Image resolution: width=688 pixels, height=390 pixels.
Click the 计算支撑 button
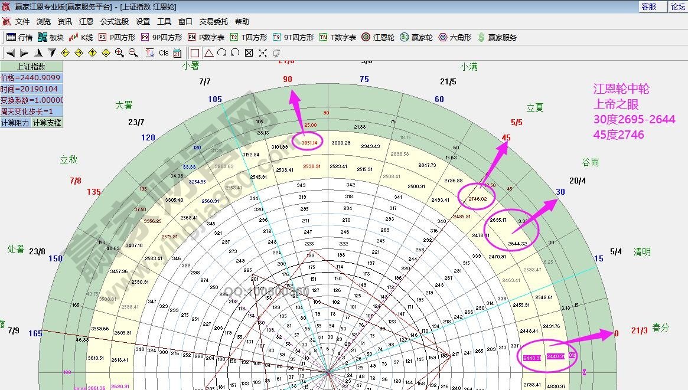[x=47, y=123]
